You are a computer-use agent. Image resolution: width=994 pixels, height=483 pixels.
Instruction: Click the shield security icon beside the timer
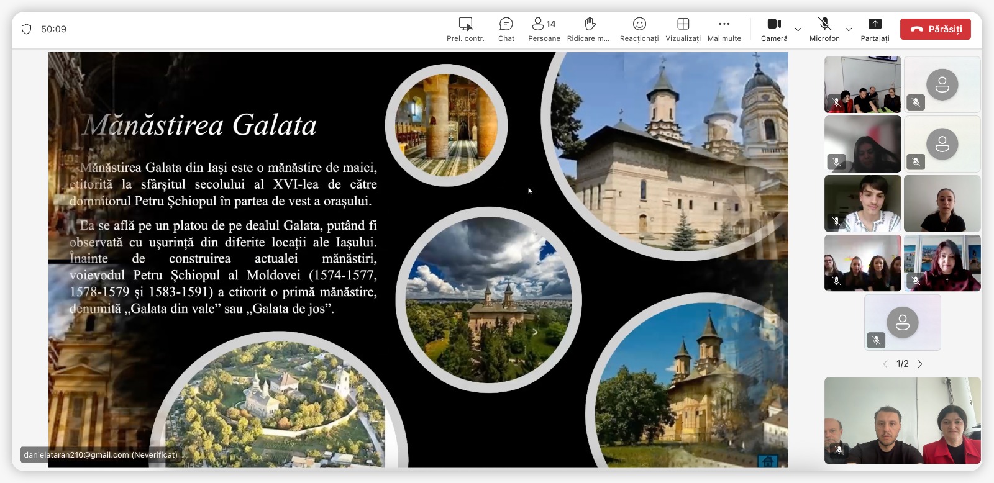(26, 29)
